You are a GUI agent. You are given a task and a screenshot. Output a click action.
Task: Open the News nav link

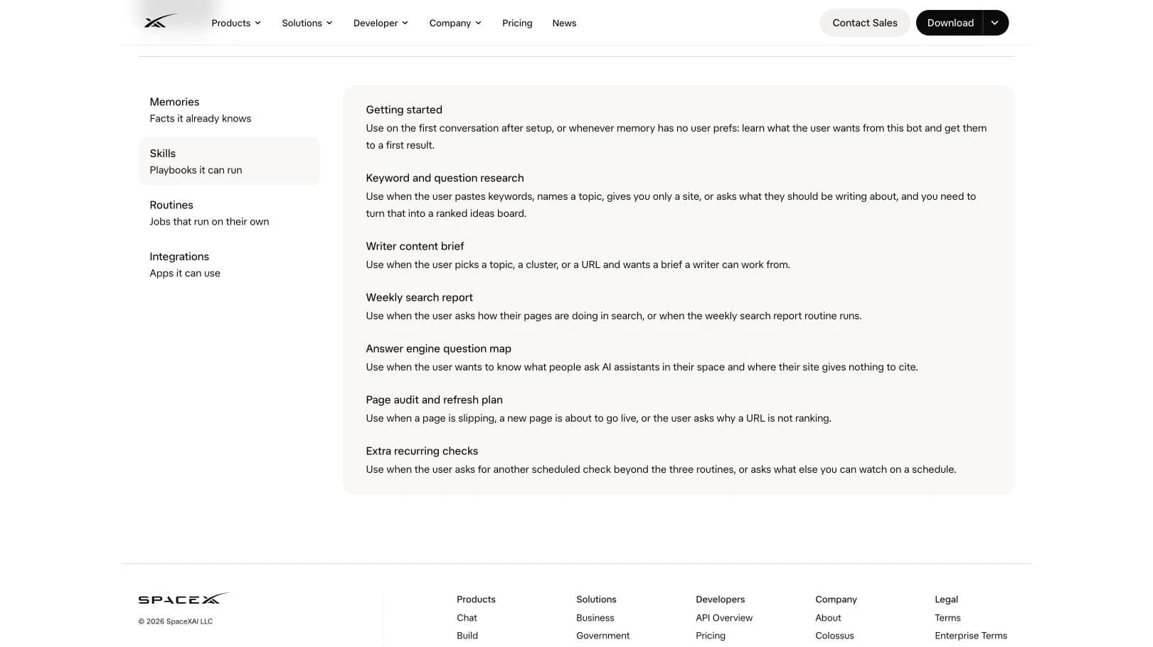click(x=564, y=23)
